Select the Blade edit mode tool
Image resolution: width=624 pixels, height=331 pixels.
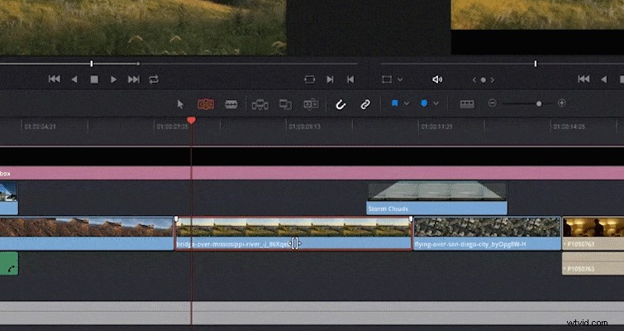[x=231, y=104]
